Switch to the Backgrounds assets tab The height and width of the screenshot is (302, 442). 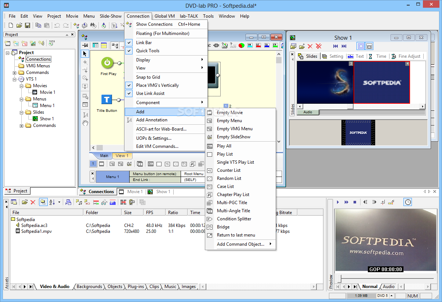point(89,287)
